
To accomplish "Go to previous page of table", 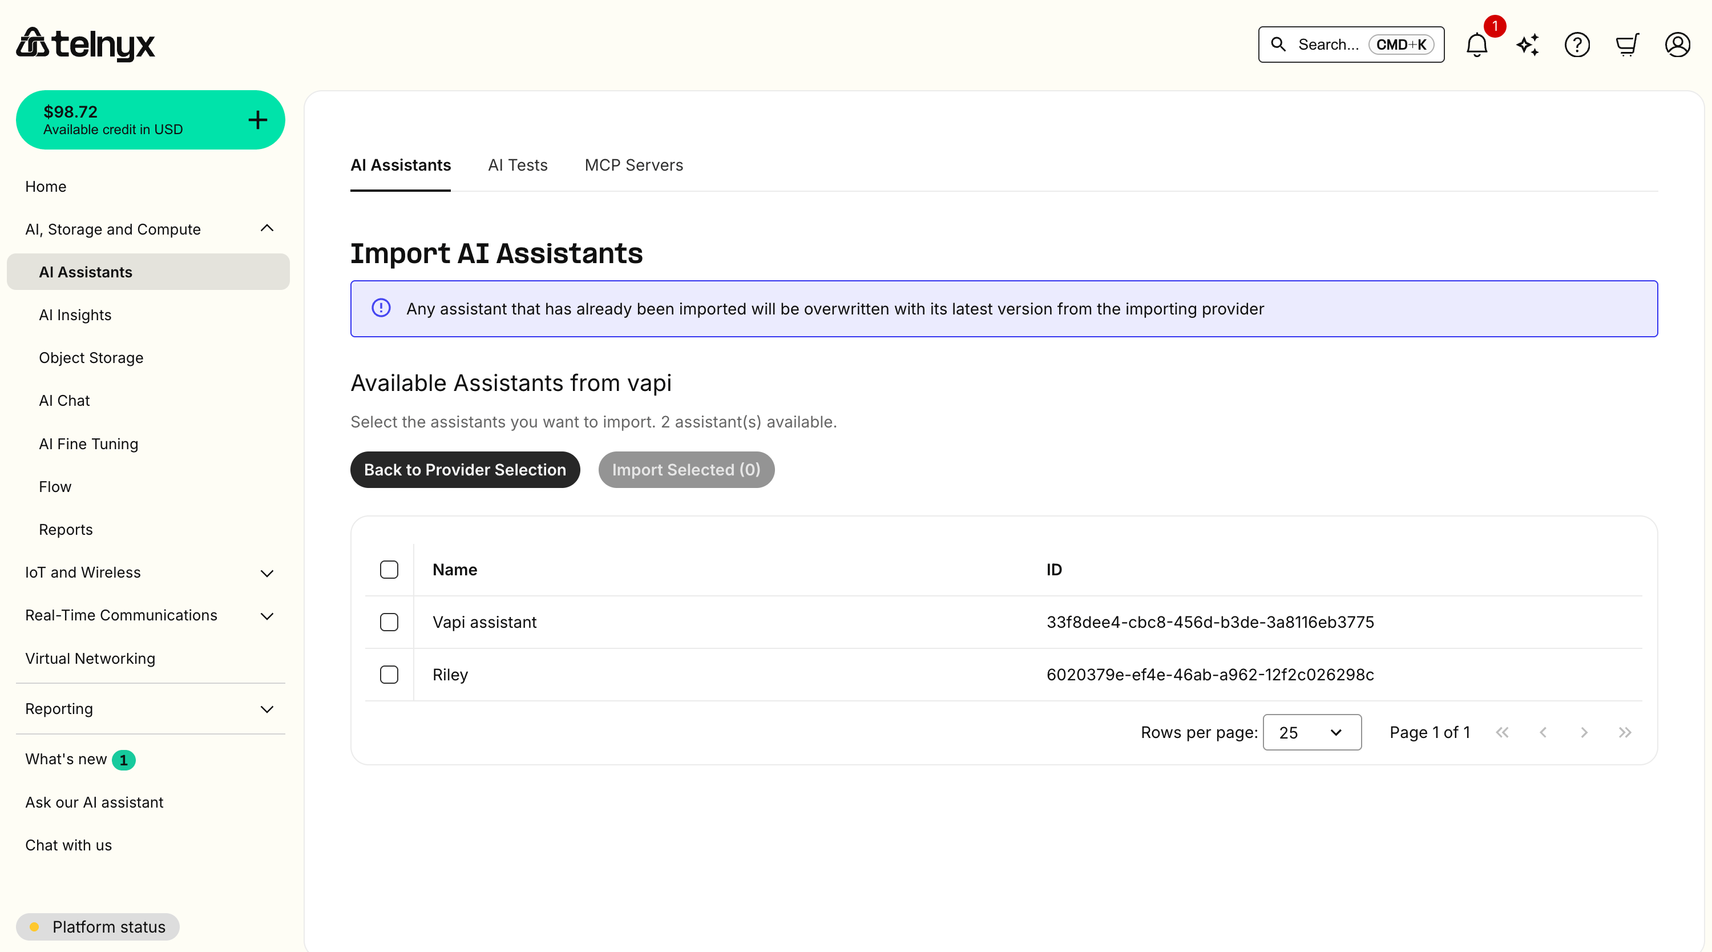I will 1543,732.
